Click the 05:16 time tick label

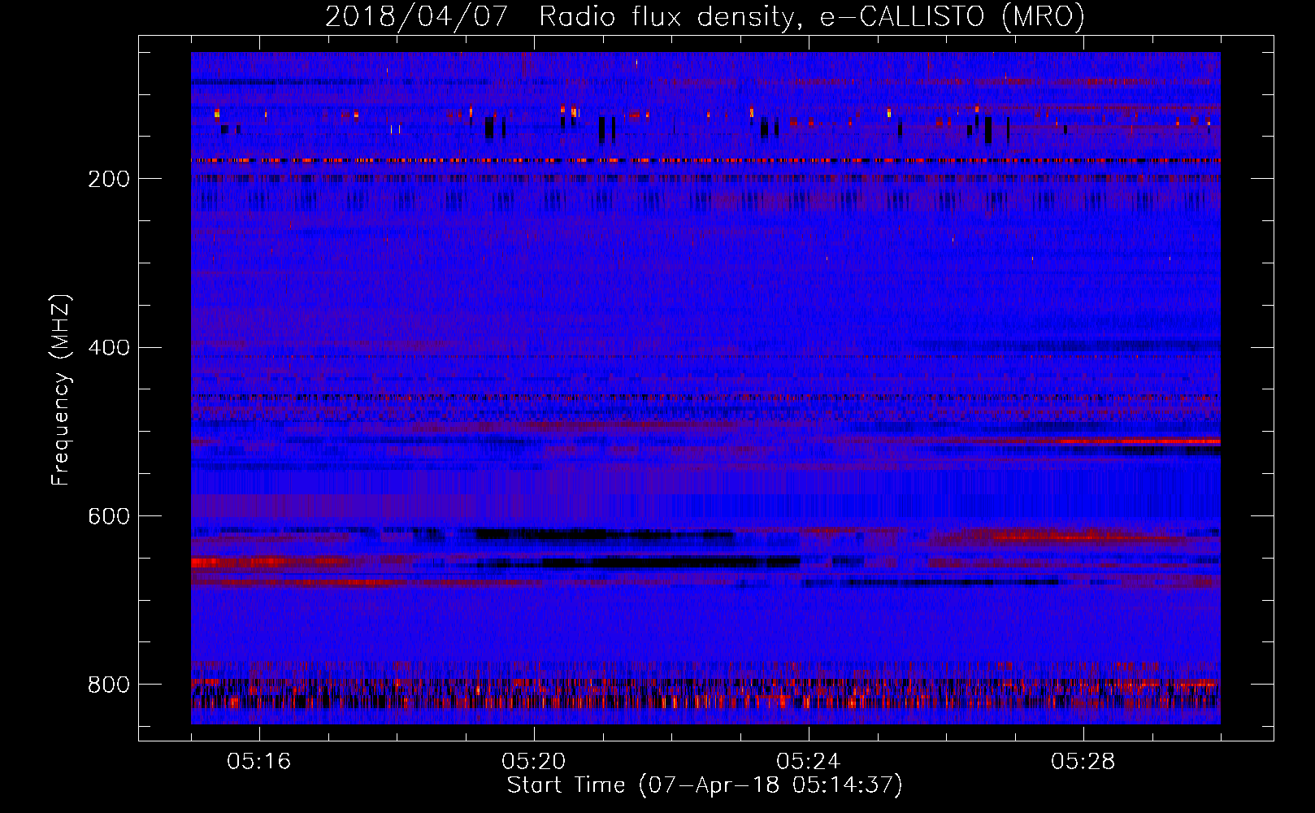click(x=259, y=762)
